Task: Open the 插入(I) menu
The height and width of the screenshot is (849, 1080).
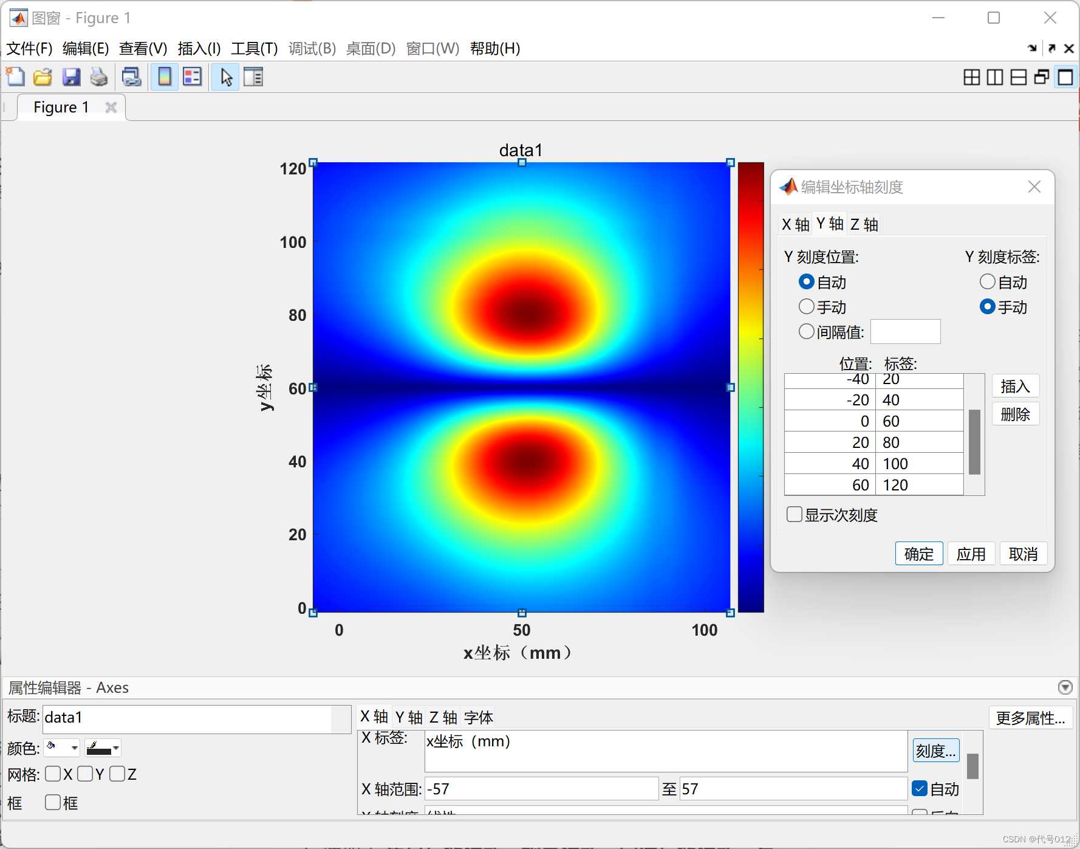Action: [x=199, y=49]
